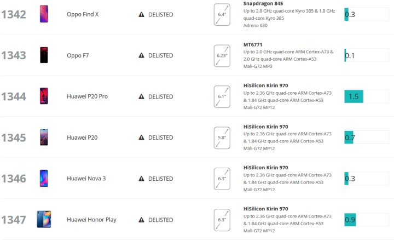Click the warning icon for Huawei Honor Play
The width and height of the screenshot is (394, 240).
[142, 220]
